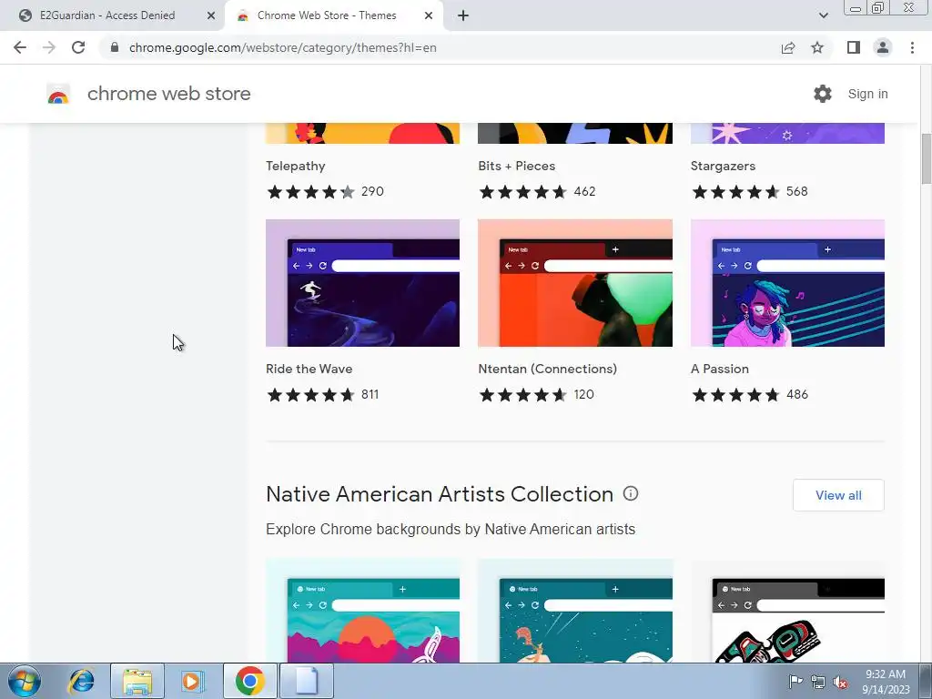Open Windows Explorer from taskbar
This screenshot has width=932, height=699.
[137, 681]
